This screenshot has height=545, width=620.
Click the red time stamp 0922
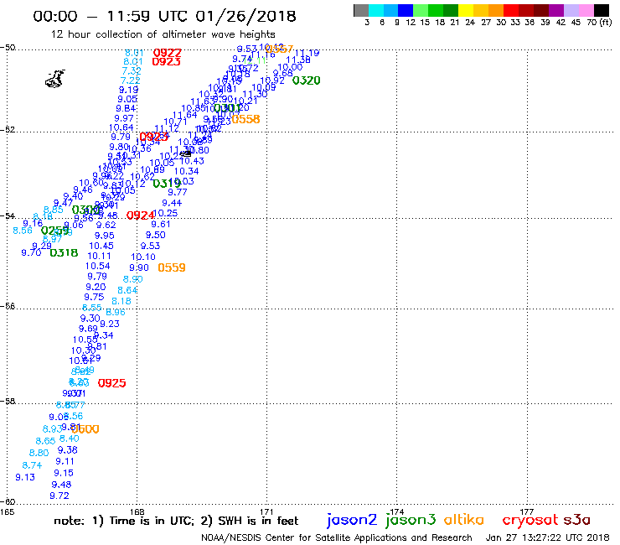click(168, 53)
